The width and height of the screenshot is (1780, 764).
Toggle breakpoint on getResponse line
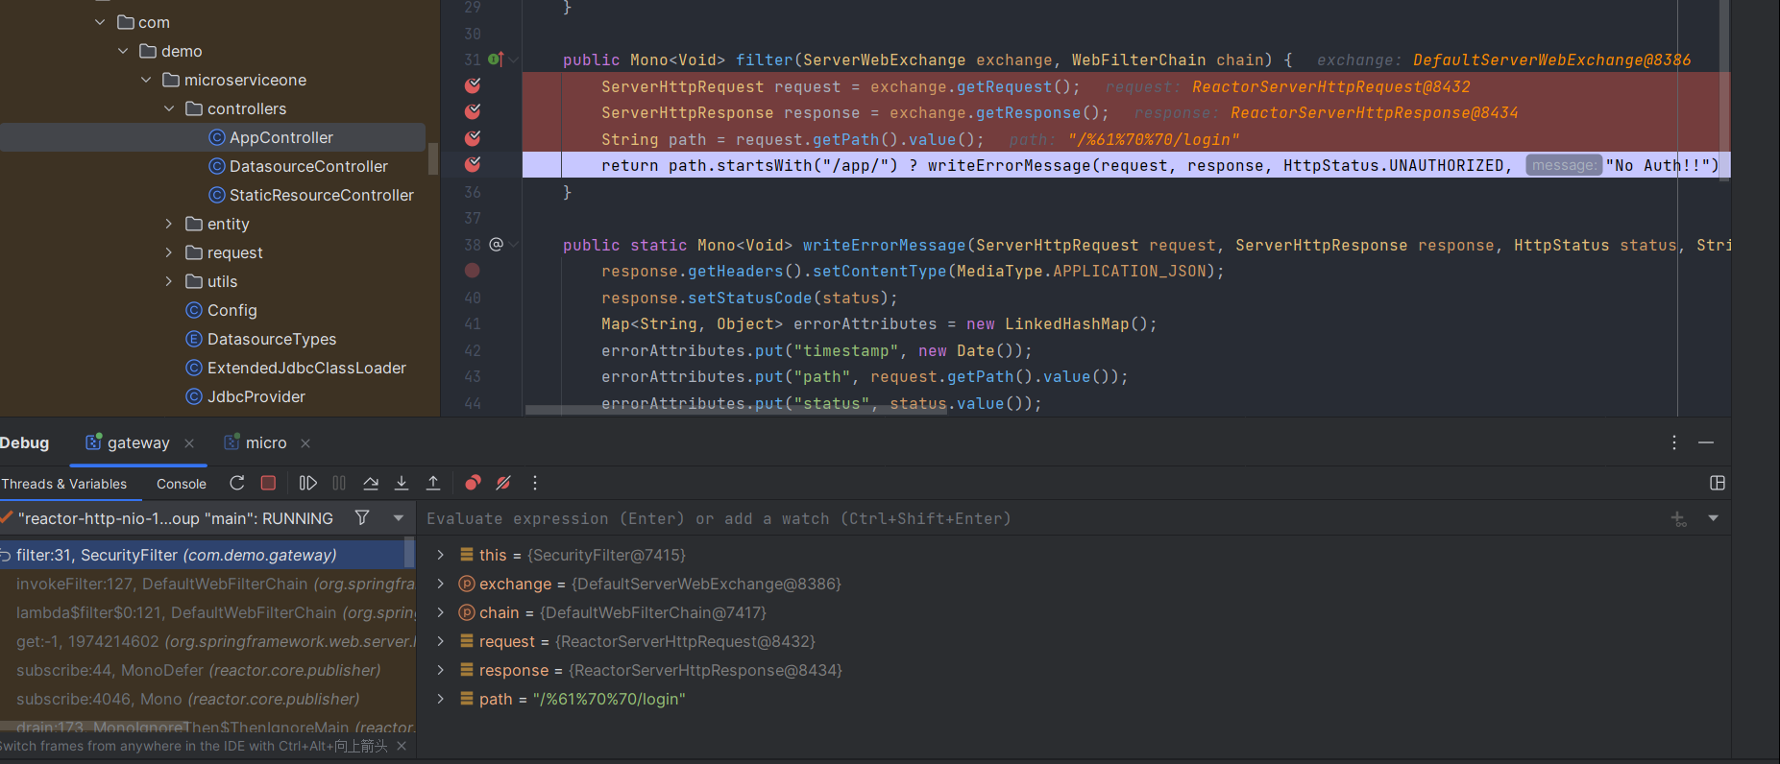point(473,111)
